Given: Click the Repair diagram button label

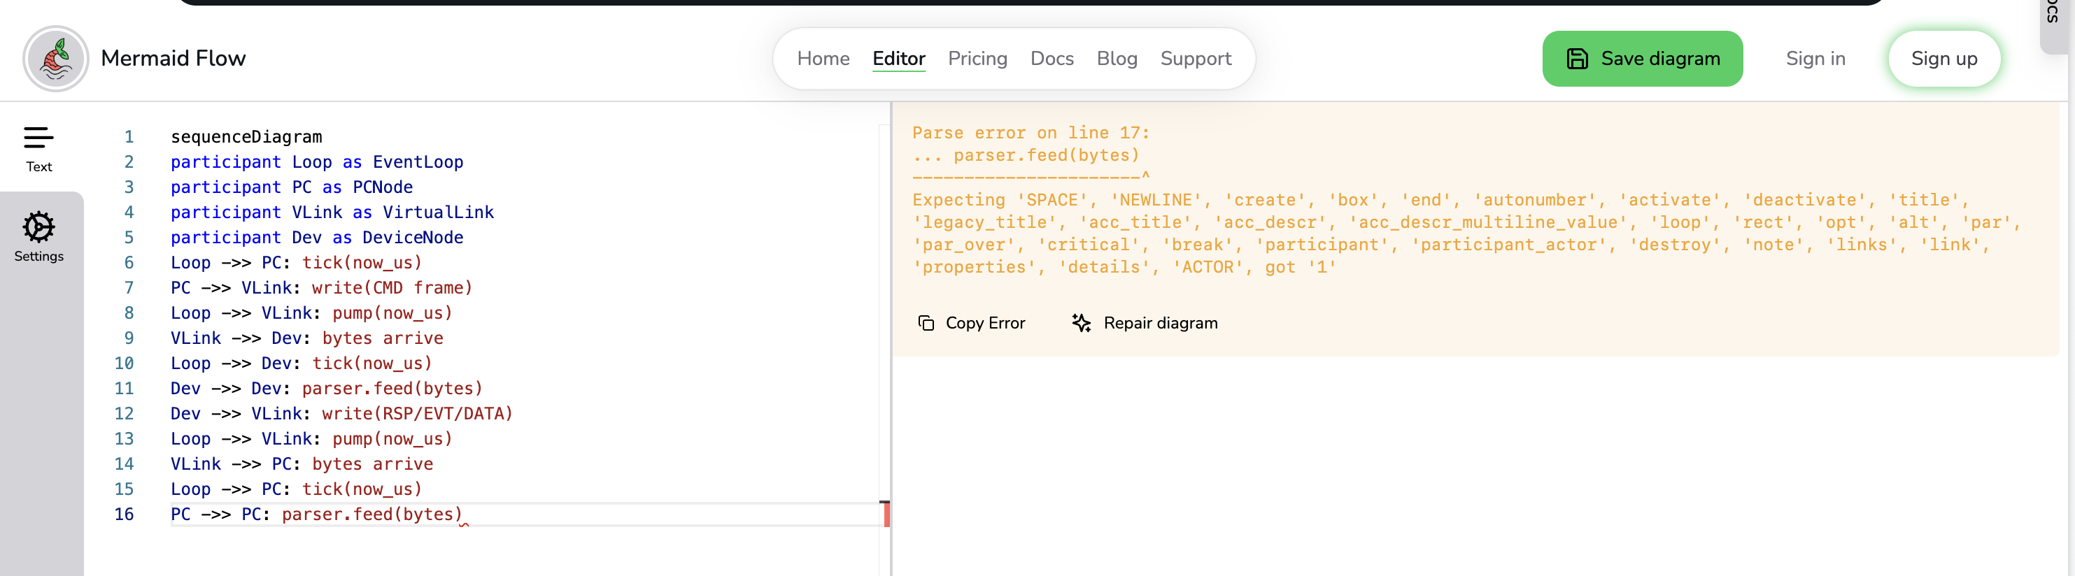Looking at the screenshot, I should 1160,324.
